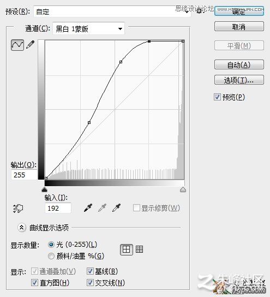Click the 自动(A) auto button

pos(239,64)
